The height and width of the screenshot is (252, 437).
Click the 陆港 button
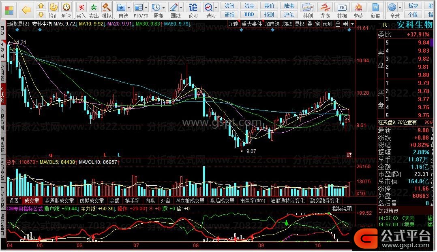point(289,6)
